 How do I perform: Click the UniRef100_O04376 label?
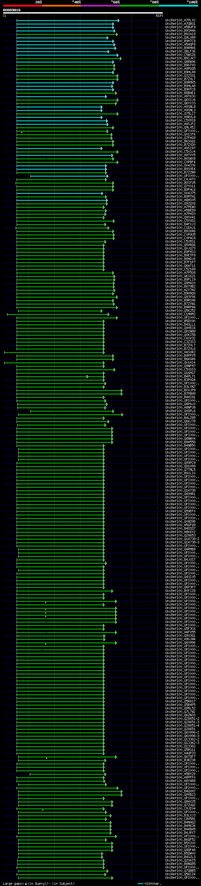pos(180,166)
